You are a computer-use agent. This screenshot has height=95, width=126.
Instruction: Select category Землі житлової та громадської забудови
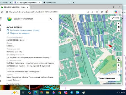[23, 72]
